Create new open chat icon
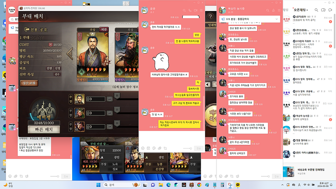This screenshot has height=189, width=336. [330, 10]
